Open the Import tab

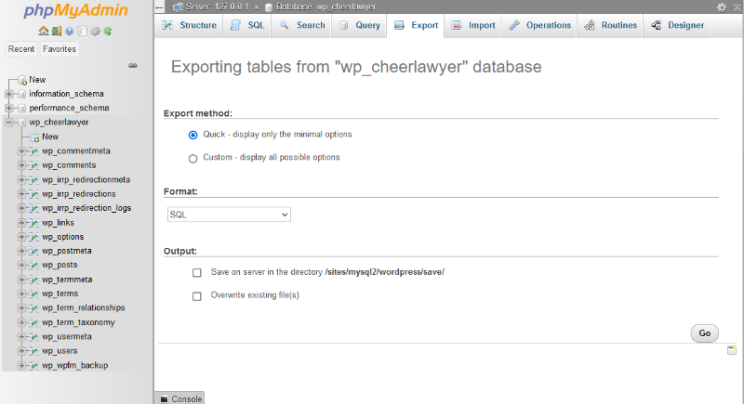pyautogui.click(x=473, y=26)
